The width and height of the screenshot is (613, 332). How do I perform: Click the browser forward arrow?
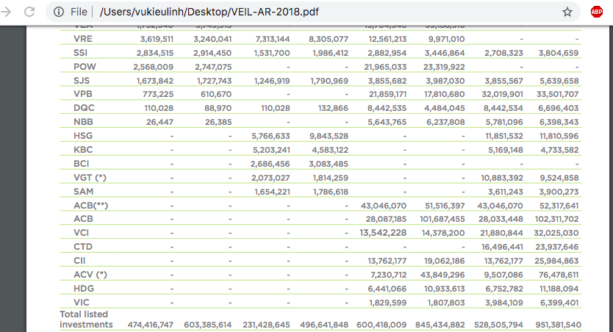[x=7, y=12]
